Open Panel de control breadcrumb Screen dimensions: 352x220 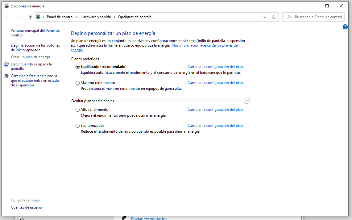(x=60, y=17)
